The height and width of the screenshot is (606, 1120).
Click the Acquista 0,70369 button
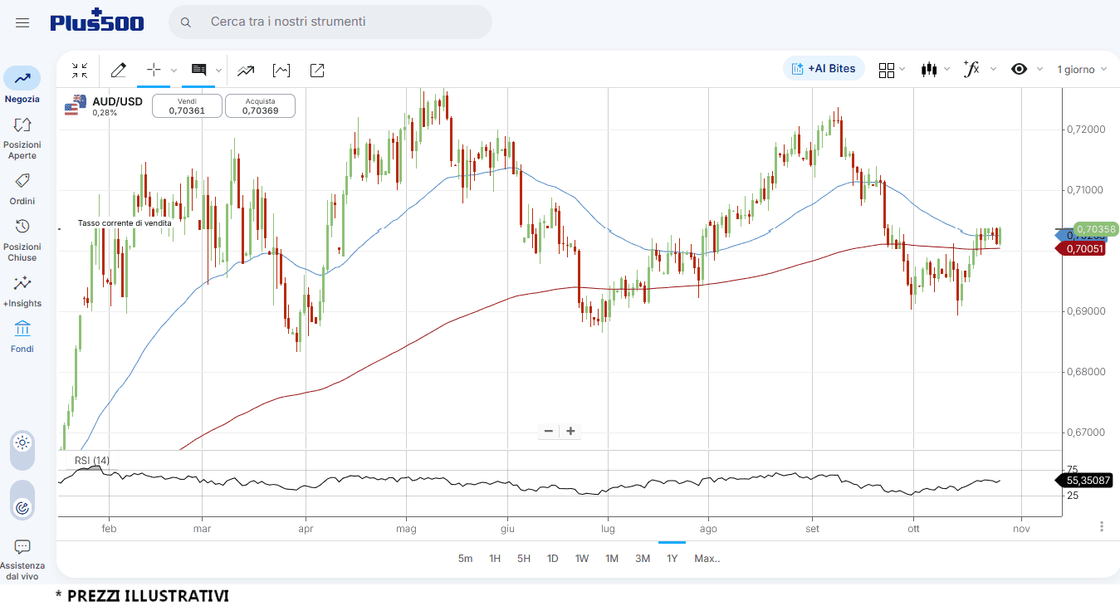260,105
